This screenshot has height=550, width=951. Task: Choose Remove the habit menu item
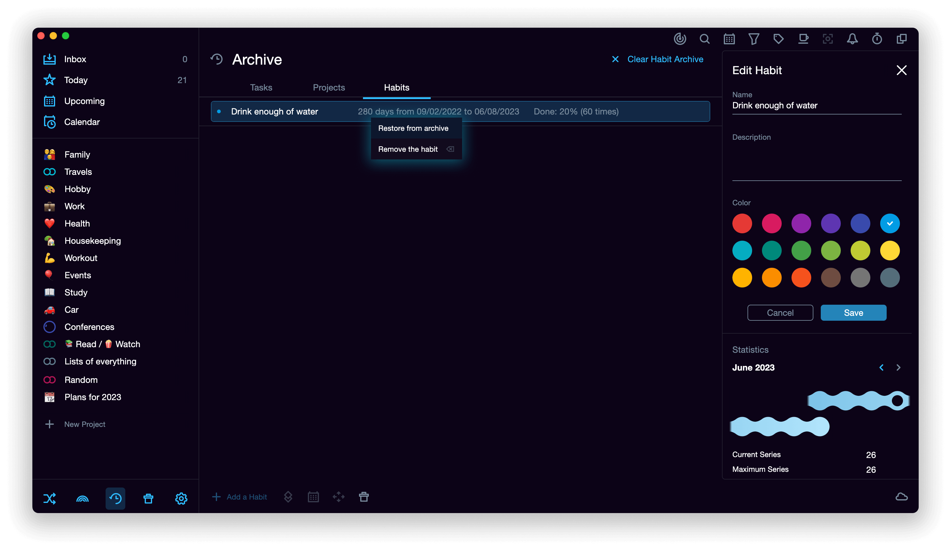pos(416,149)
